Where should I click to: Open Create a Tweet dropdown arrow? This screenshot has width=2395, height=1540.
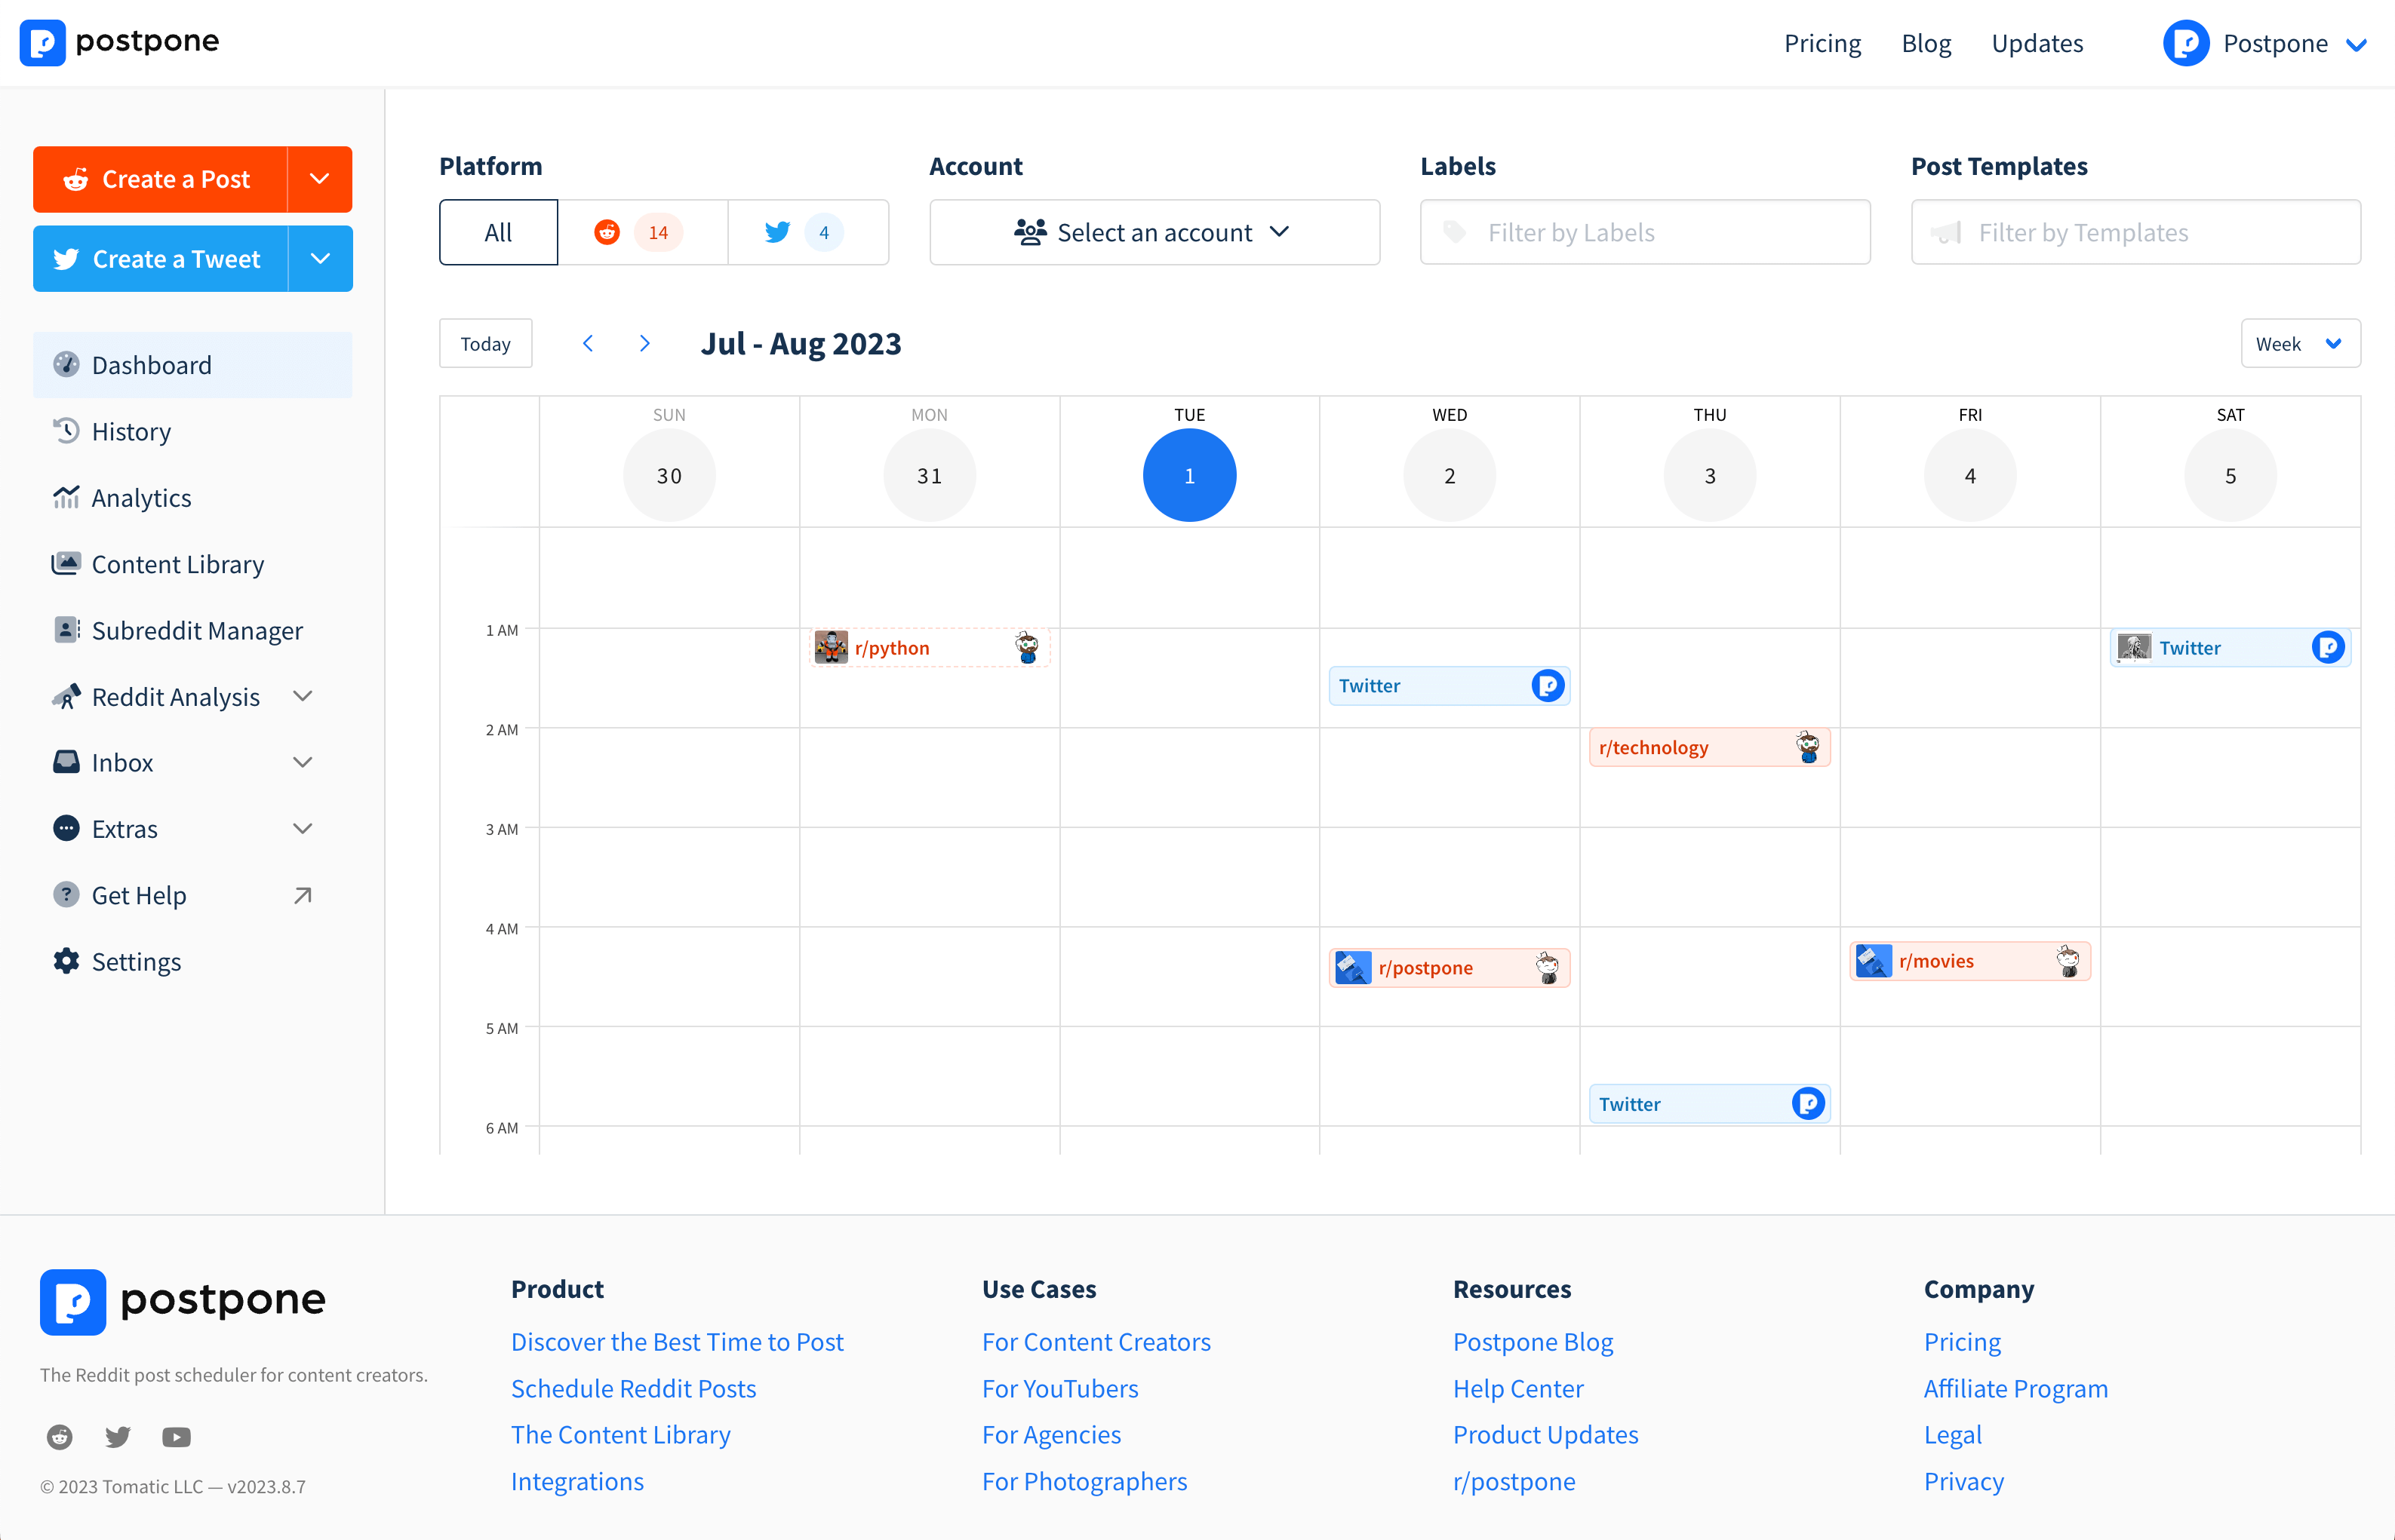coord(320,259)
